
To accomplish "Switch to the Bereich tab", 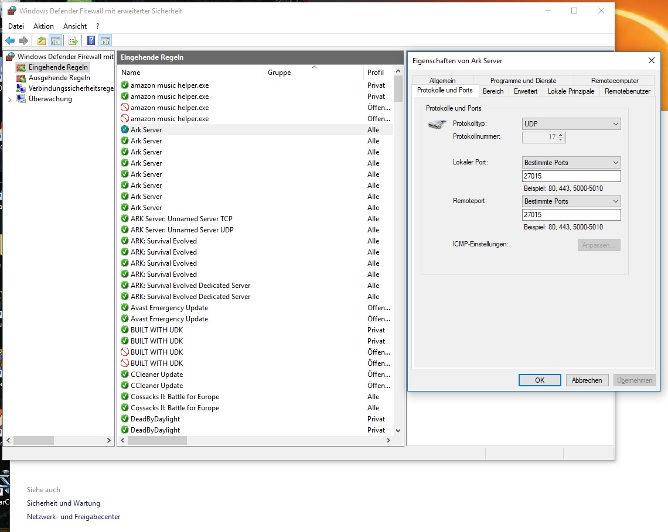I will tap(493, 91).
